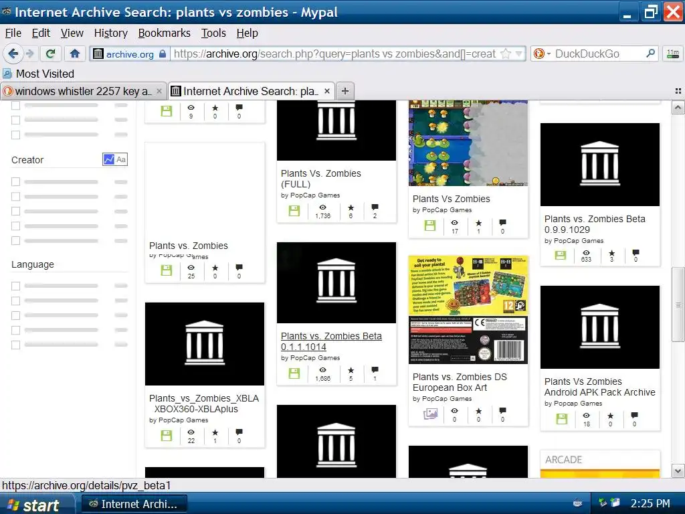Toggle the Creator alphabetical Aa sort icon
The image size is (685, 514).
pyautogui.click(x=121, y=159)
